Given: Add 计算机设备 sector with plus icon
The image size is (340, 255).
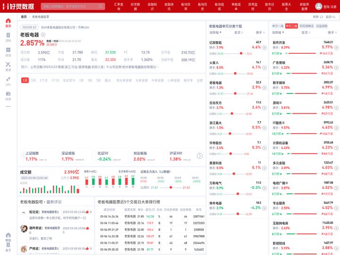Looking at the screenshot, I should point(336,148).
